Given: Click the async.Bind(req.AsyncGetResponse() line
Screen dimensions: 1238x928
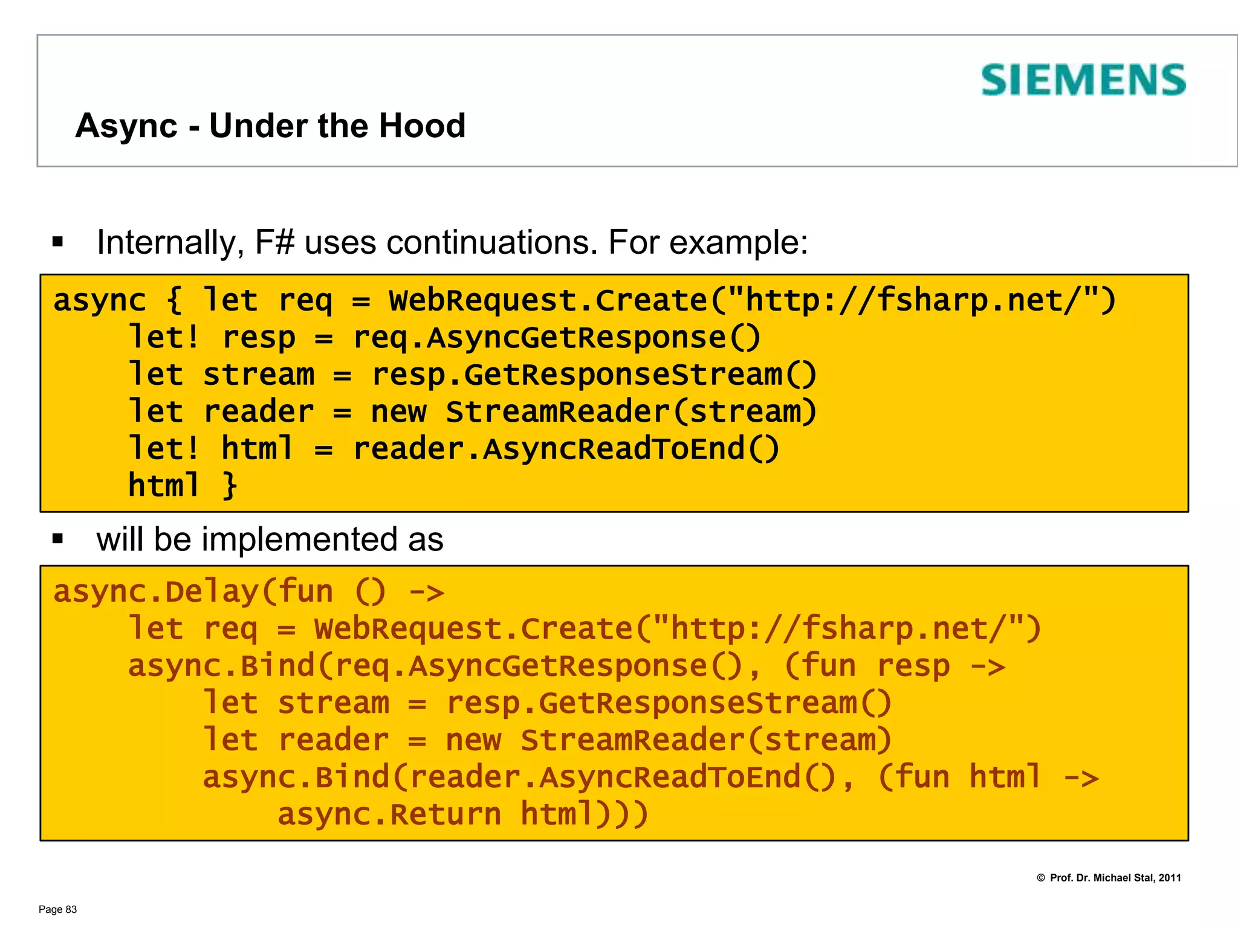Looking at the screenshot, I should point(566,666).
